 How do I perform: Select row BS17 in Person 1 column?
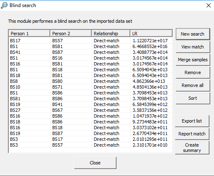point(15,41)
